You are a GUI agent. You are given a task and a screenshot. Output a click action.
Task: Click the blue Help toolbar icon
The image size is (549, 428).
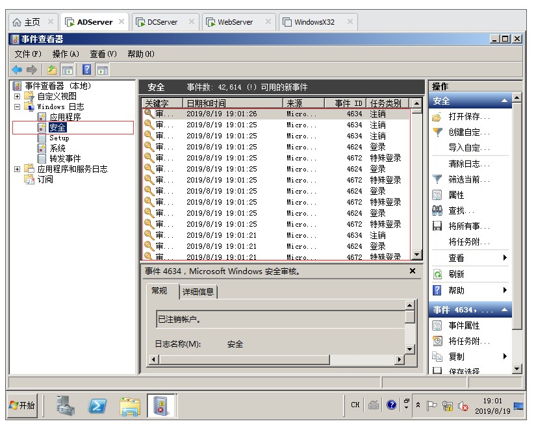pyautogui.click(x=86, y=69)
